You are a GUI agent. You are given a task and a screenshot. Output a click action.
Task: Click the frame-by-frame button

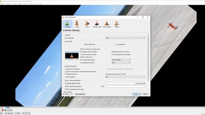pos(11,110)
